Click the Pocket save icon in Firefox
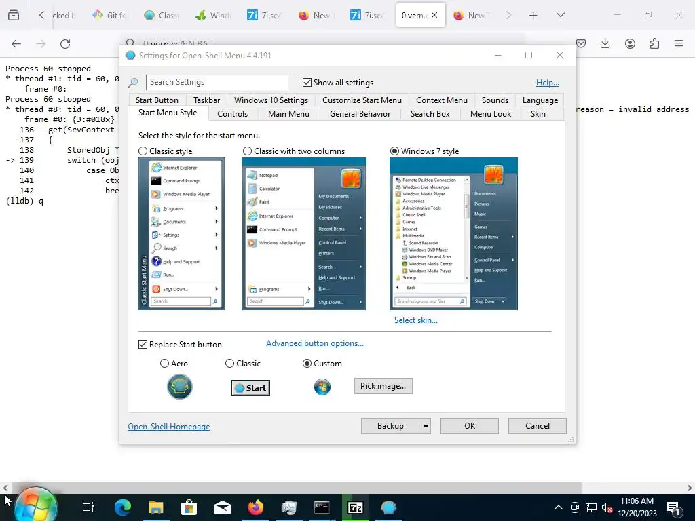This screenshot has height=521, width=695. [x=581, y=43]
